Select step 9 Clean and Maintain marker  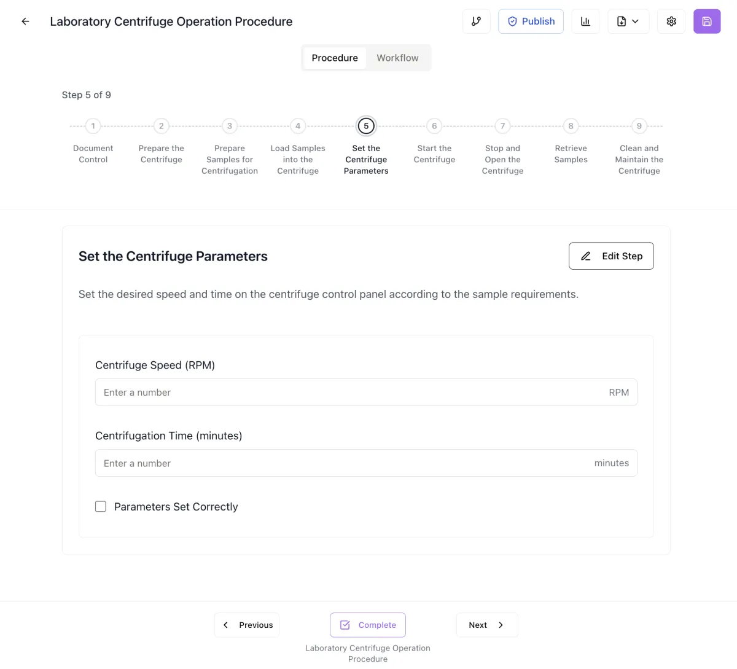coord(639,126)
